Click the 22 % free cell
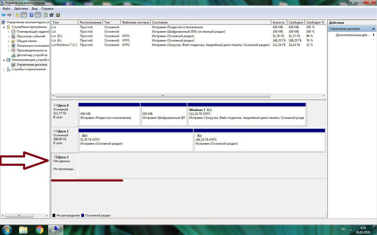 [x=310, y=45]
